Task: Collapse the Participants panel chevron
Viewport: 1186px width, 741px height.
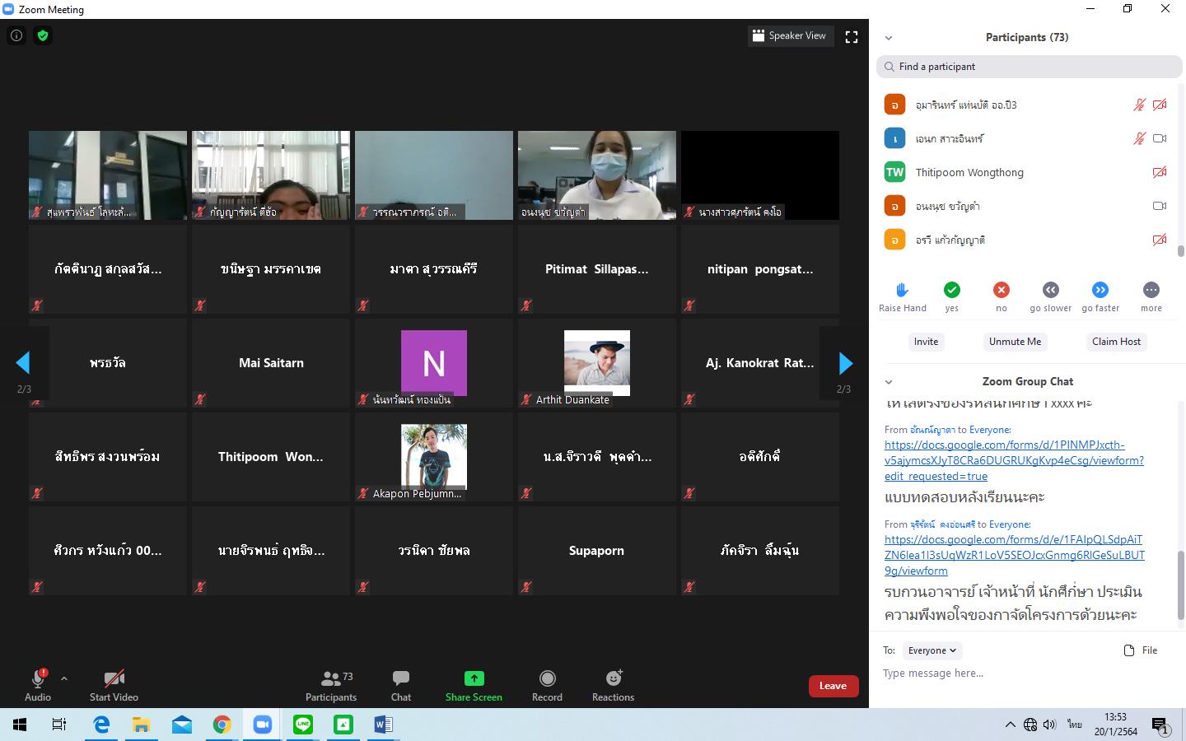Action: [x=889, y=38]
